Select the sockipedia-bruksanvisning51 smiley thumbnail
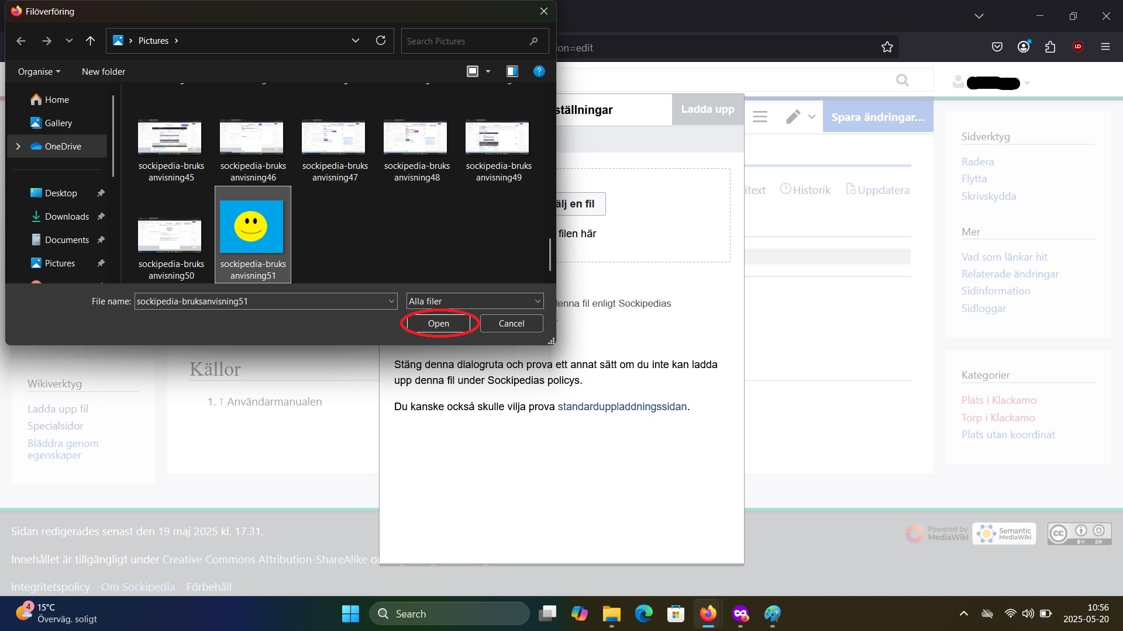 point(252,227)
